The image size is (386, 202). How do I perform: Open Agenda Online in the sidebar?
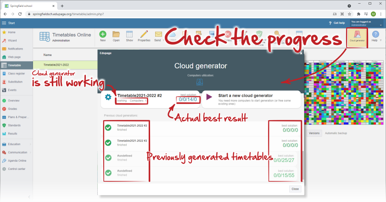(x=16, y=161)
